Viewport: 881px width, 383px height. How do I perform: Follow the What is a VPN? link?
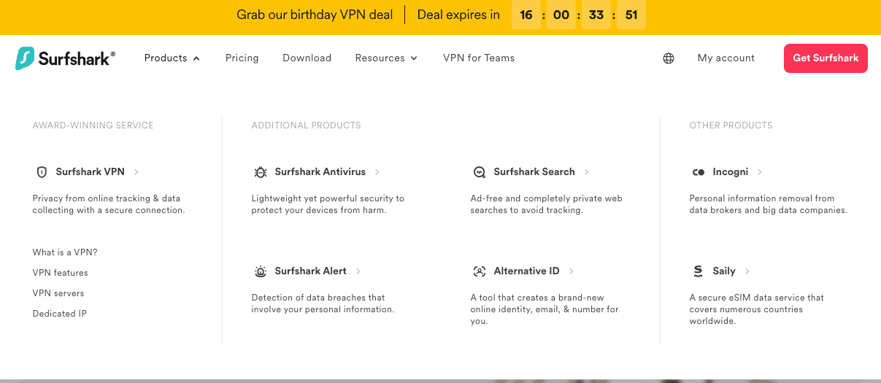click(65, 252)
